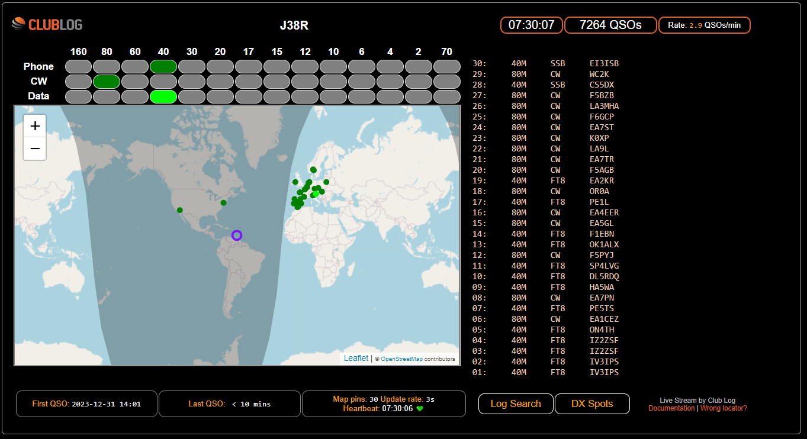
Task: Open the Log Search button
Action: 516,404
